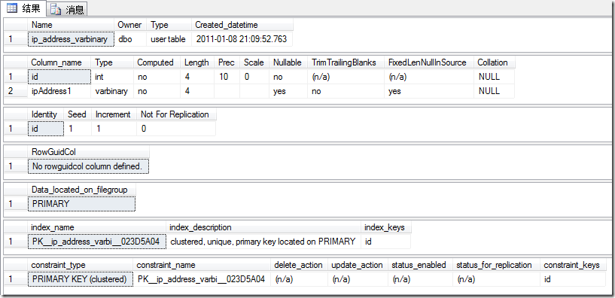615x298 pixels.
Task: Click the delete_action column header
Action: [300, 265]
